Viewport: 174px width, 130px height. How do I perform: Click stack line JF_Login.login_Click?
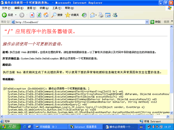point(76,107)
